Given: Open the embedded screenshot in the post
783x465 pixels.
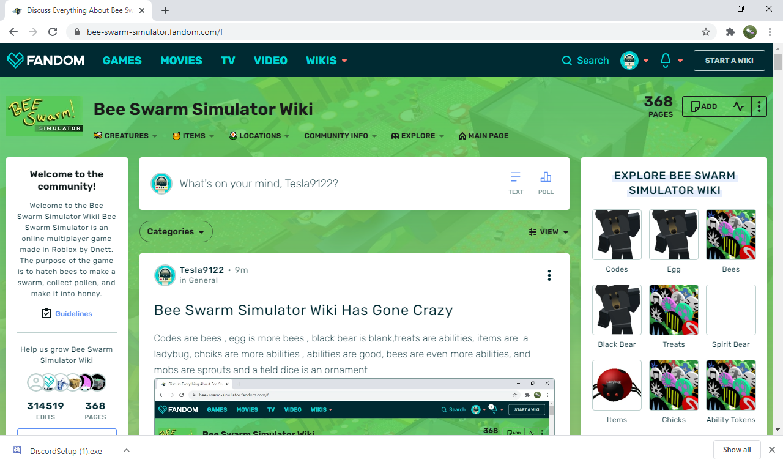Looking at the screenshot, I should (x=354, y=407).
